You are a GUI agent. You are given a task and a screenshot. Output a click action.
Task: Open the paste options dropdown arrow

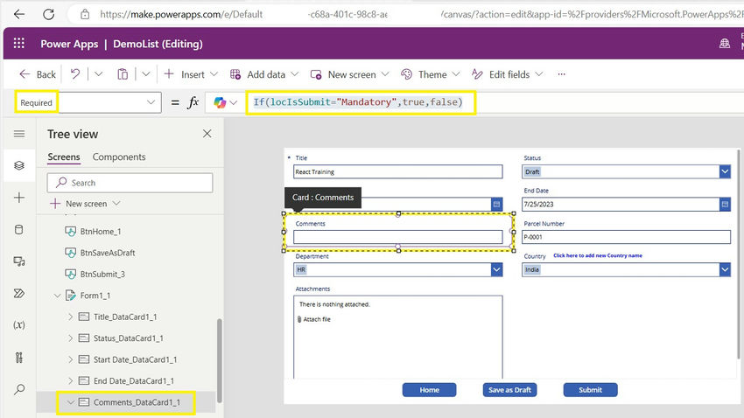[145, 74]
